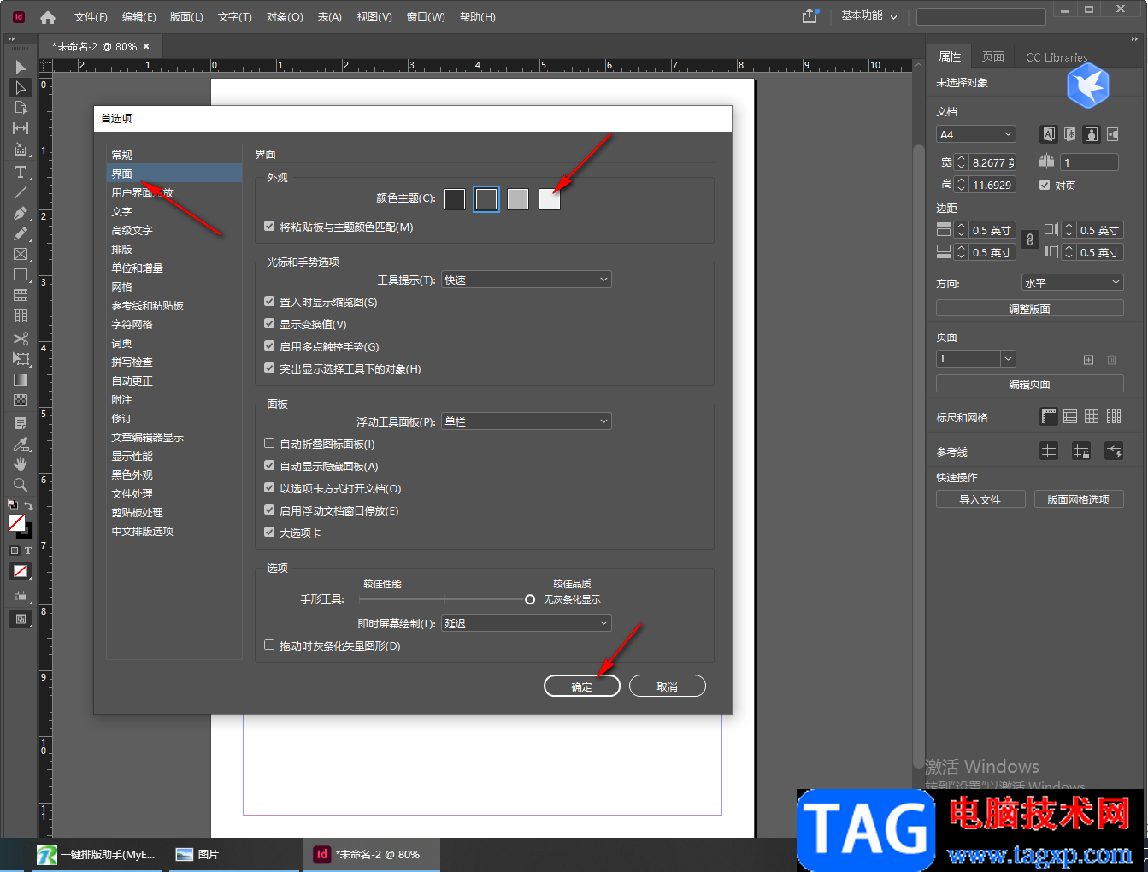1148x872 pixels.
Task: Toggle the margin link chain icon
Action: [1030, 240]
